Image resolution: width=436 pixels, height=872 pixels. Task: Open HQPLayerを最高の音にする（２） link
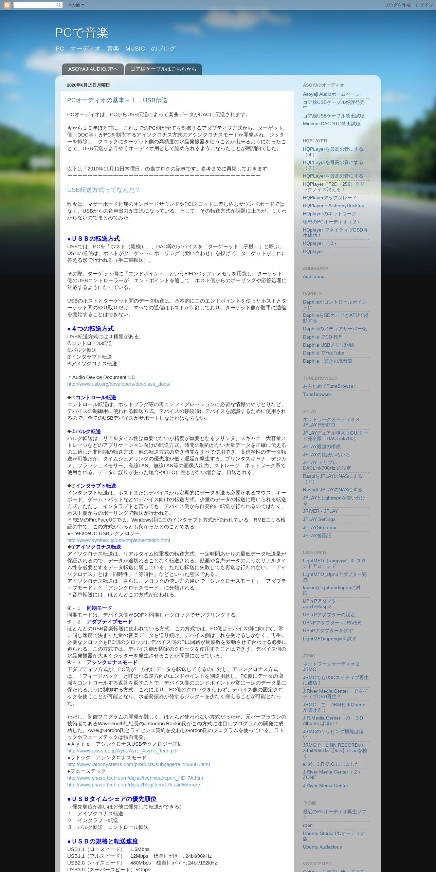pyautogui.click(x=333, y=165)
